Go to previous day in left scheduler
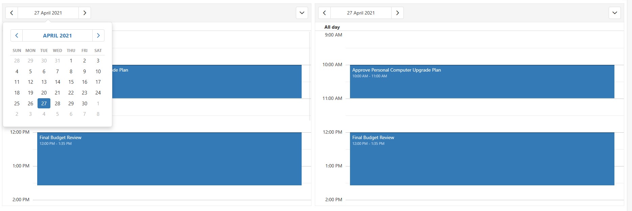632x211 pixels. tap(11, 13)
